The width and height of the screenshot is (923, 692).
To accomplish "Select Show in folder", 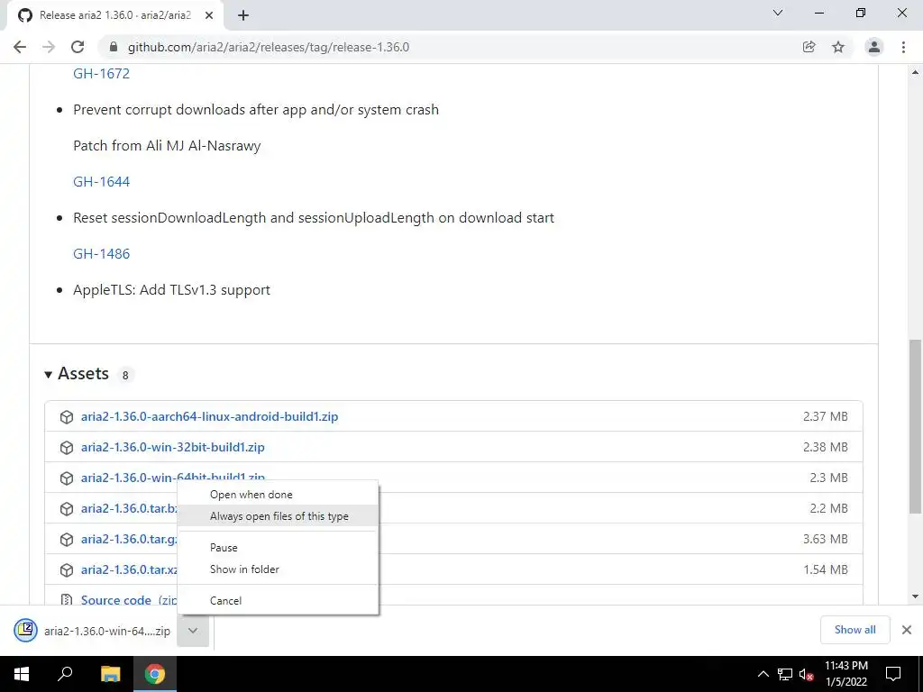I will pyautogui.click(x=278, y=569).
